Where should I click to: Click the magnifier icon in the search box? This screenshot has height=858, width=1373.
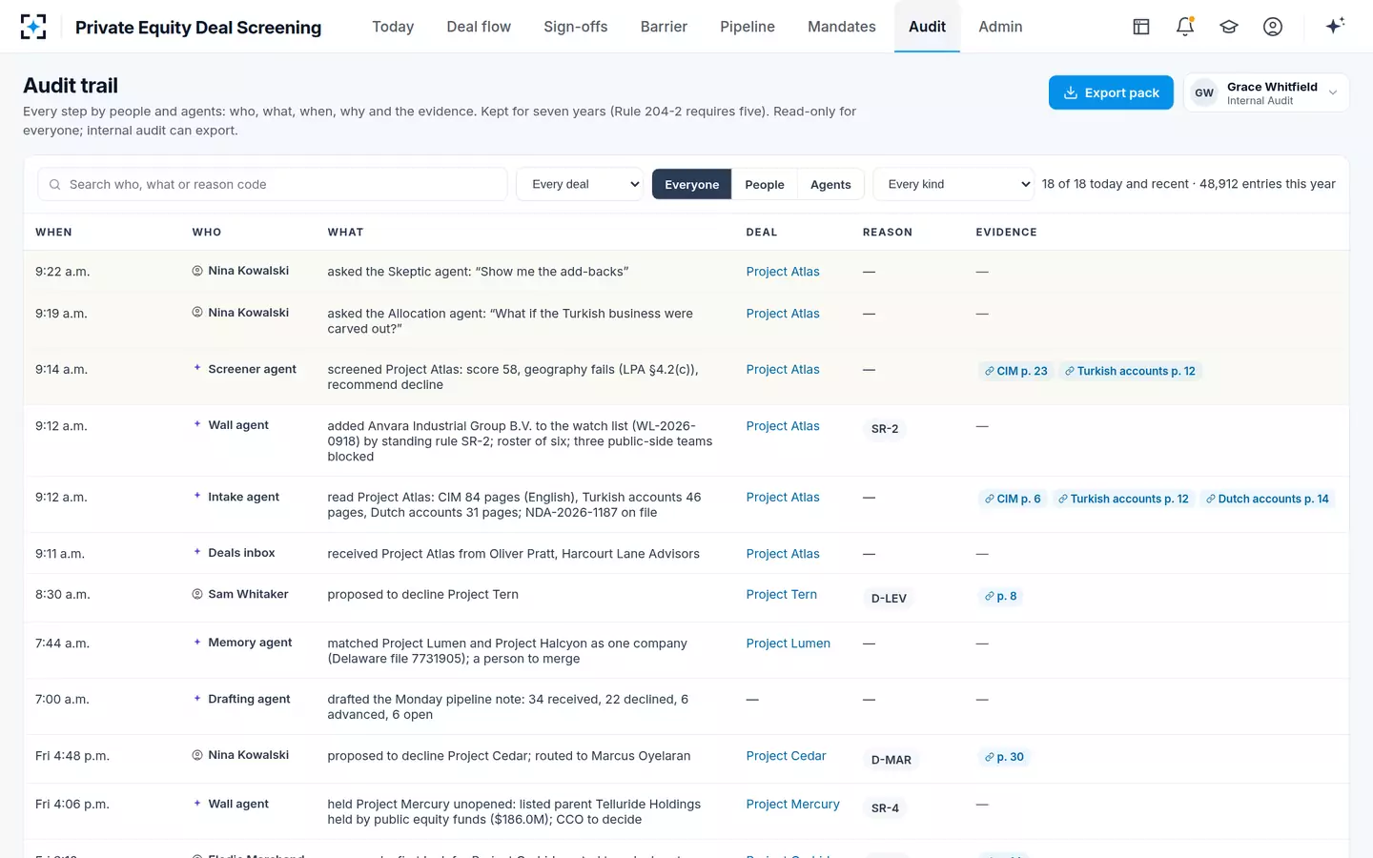(54, 185)
